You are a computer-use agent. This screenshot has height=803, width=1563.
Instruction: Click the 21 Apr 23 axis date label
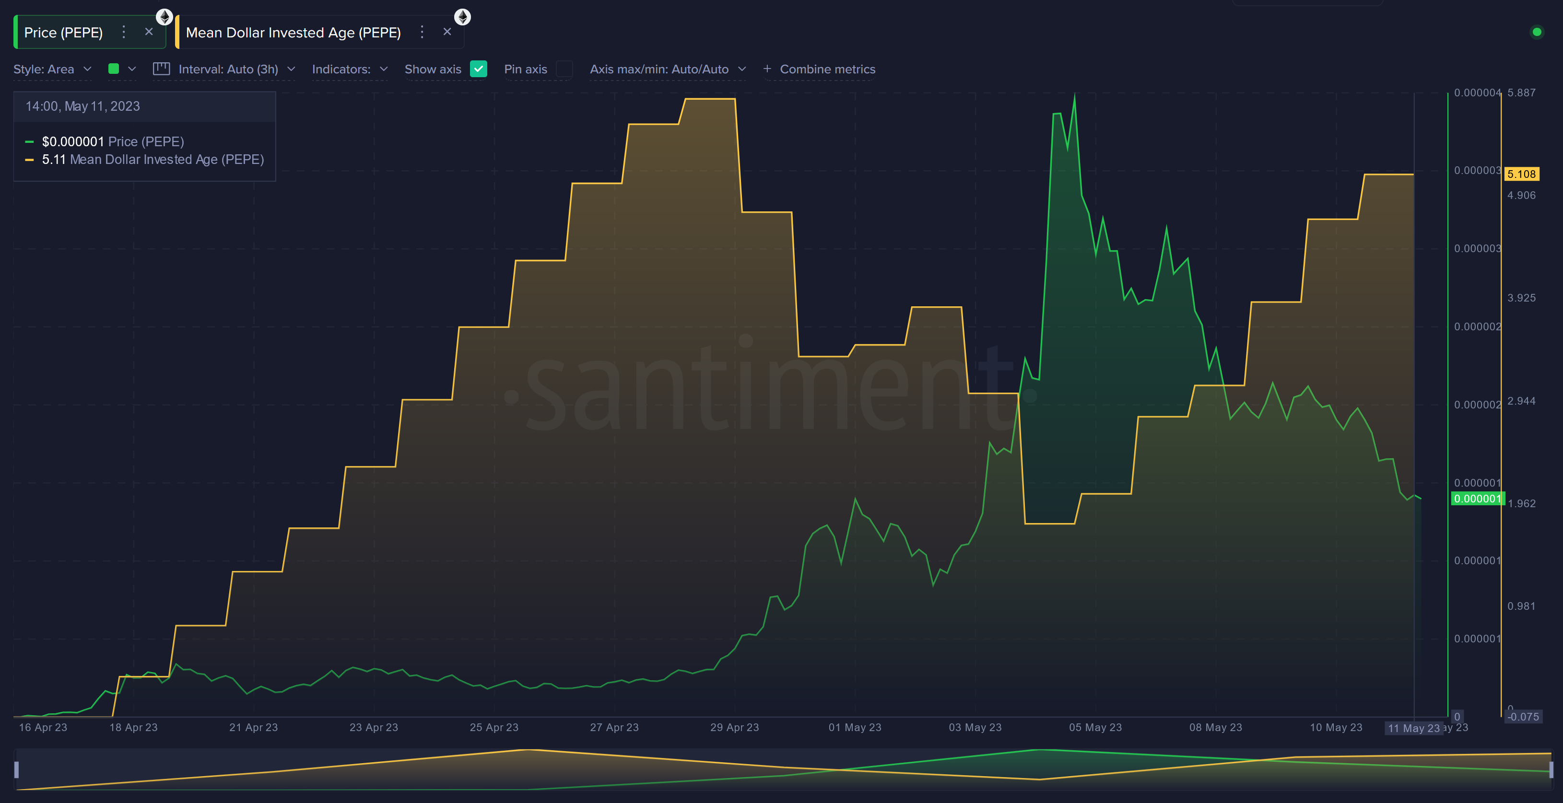[253, 727]
